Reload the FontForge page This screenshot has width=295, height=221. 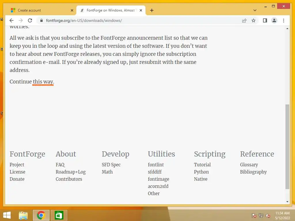point(30,20)
